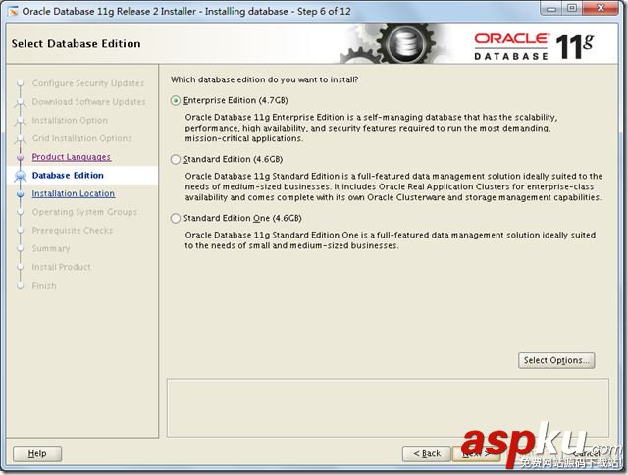Viewport: 628px width, 475px height.
Task: Select Enterprise Edition (4.7GB) radio button
Action: click(x=176, y=100)
